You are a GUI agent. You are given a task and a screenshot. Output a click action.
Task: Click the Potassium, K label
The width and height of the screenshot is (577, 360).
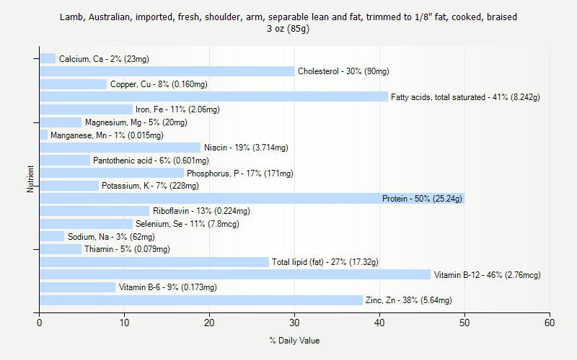(150, 186)
